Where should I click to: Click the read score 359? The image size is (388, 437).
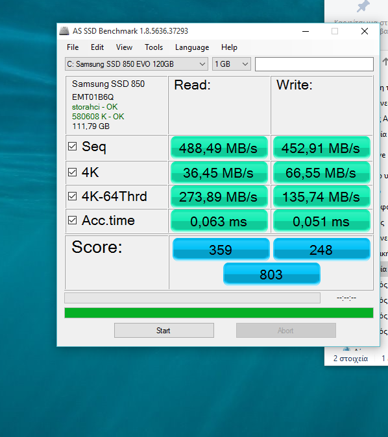tap(221, 250)
